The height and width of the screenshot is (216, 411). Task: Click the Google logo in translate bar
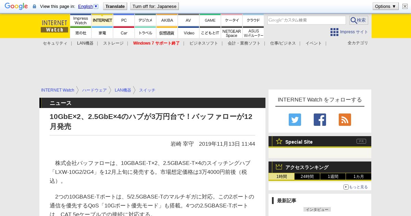point(16,6)
